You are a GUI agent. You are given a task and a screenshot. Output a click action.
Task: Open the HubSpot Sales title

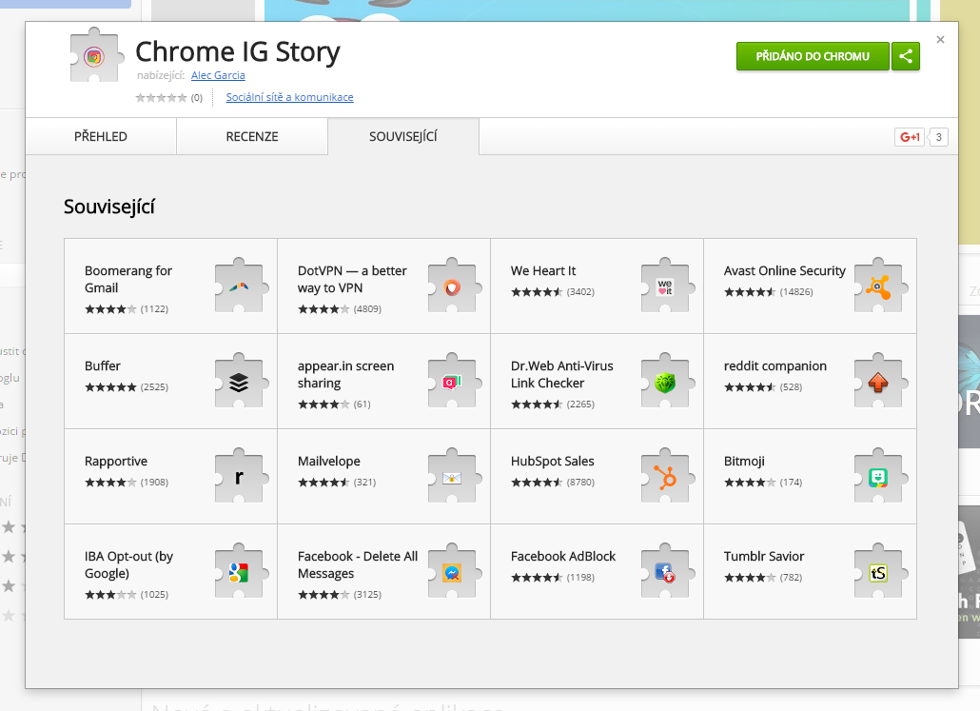point(553,461)
